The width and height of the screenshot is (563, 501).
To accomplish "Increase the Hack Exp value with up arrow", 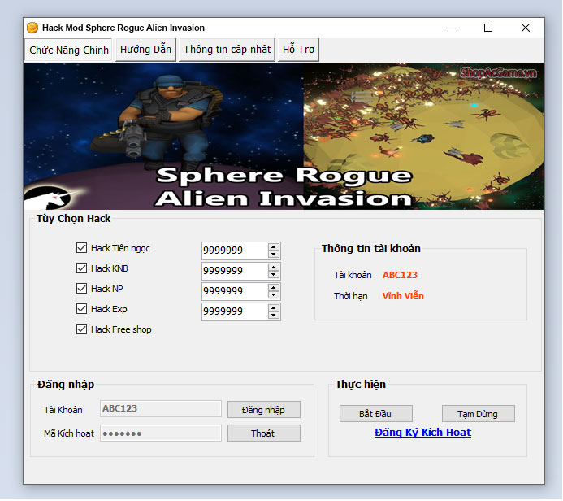I will coord(274,308).
